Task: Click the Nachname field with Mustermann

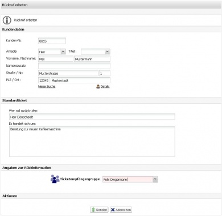Action: point(92,59)
